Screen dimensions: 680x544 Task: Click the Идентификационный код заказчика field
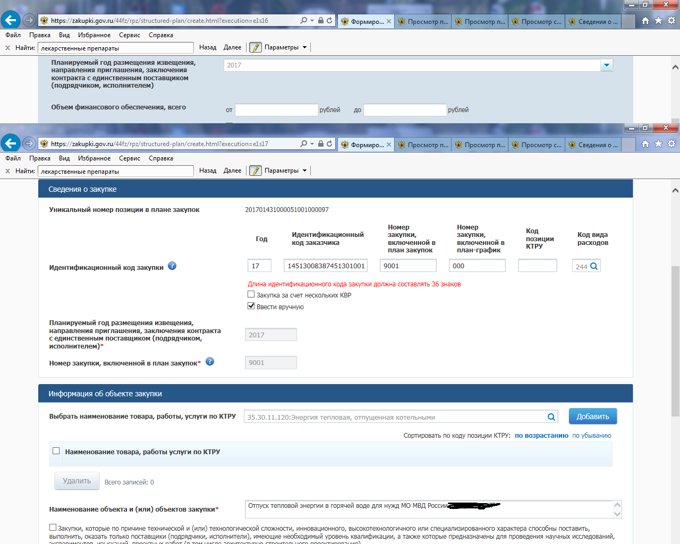point(326,266)
